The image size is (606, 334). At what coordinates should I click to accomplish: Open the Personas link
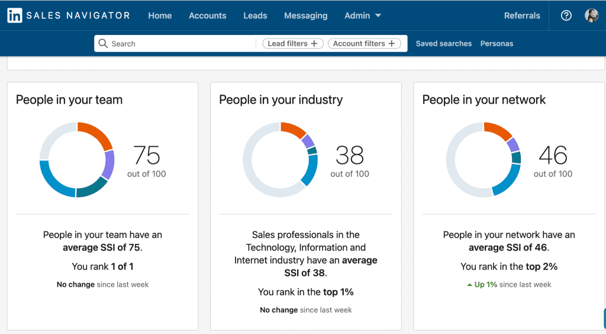497,44
